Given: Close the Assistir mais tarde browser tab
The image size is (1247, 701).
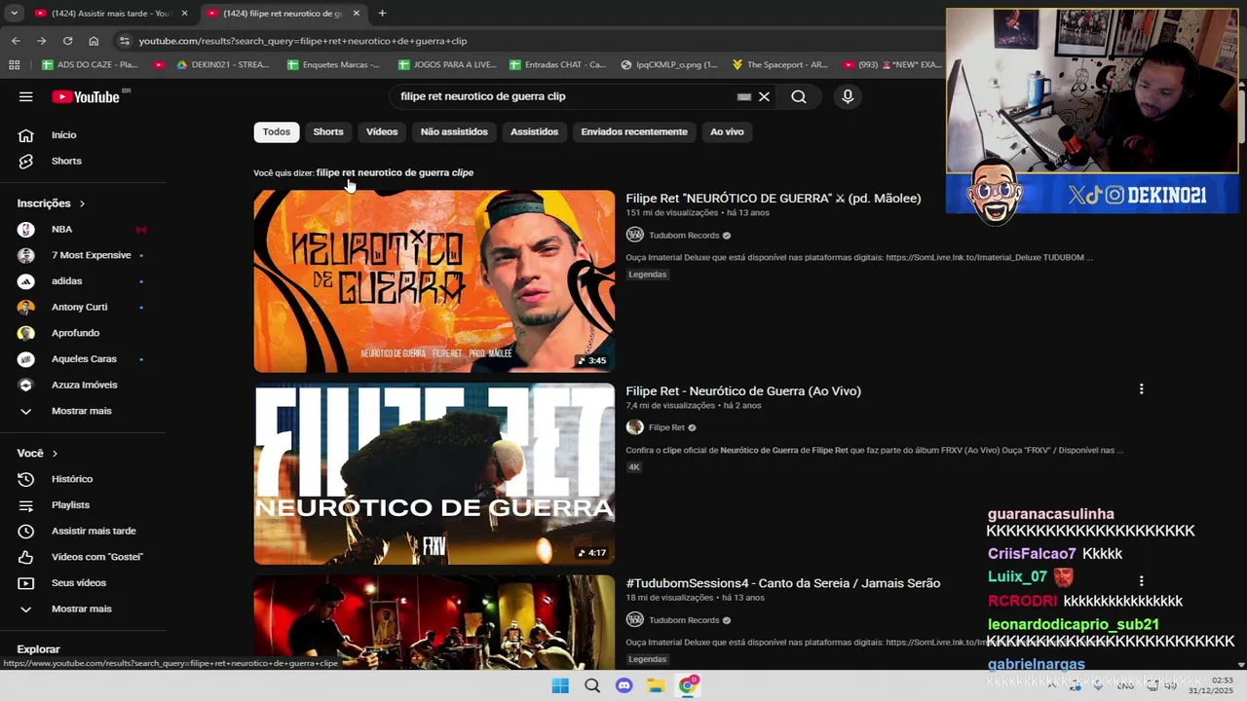Looking at the screenshot, I should pyautogui.click(x=184, y=14).
